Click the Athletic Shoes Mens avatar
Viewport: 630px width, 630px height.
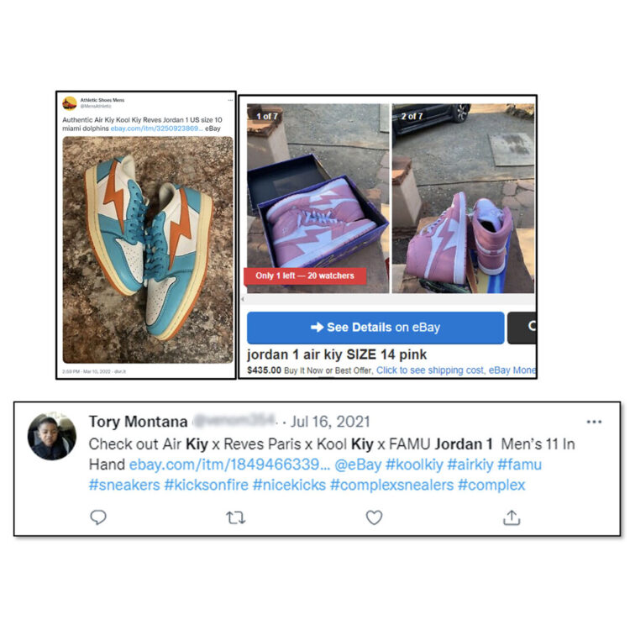click(x=70, y=102)
